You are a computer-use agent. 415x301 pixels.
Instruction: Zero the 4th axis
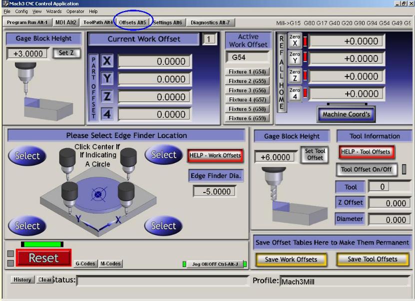tap(295, 93)
